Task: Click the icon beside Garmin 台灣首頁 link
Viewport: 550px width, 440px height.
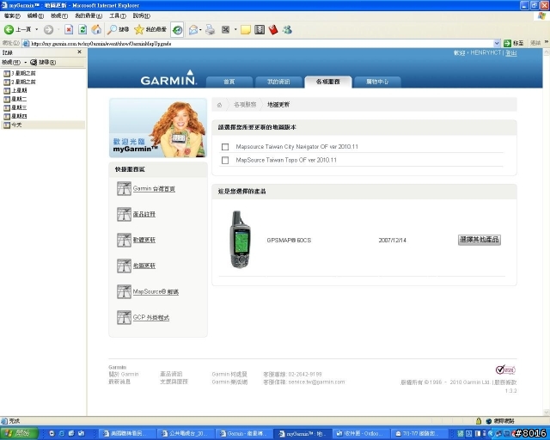Action: tap(124, 188)
